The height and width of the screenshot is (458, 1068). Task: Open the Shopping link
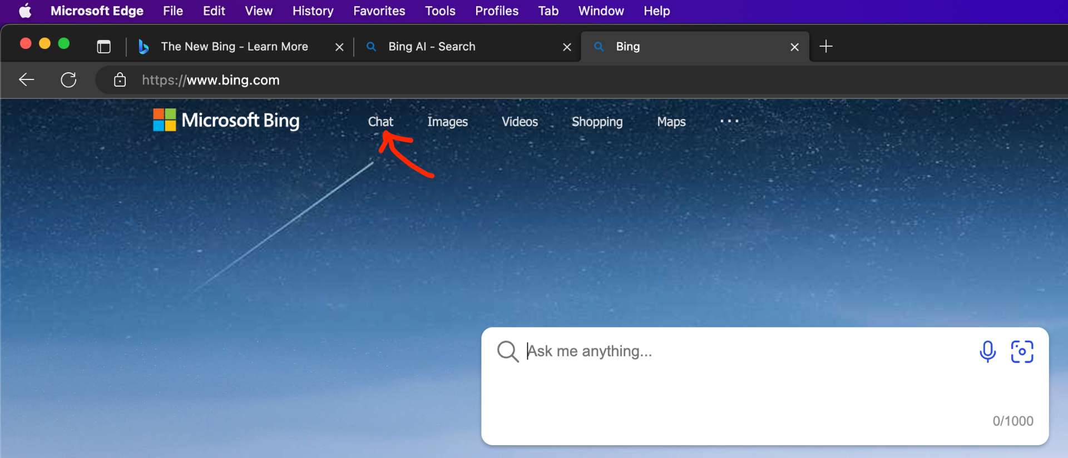pyautogui.click(x=597, y=122)
